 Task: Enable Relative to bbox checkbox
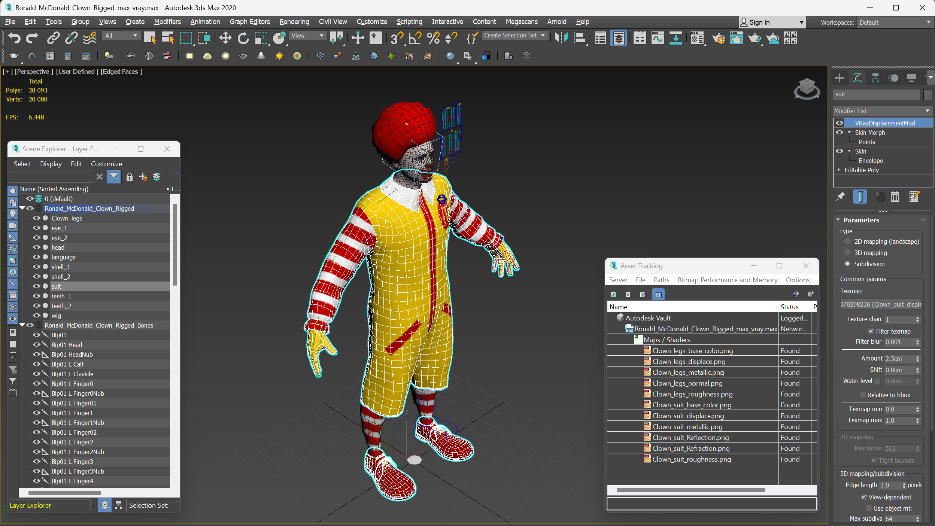862,395
